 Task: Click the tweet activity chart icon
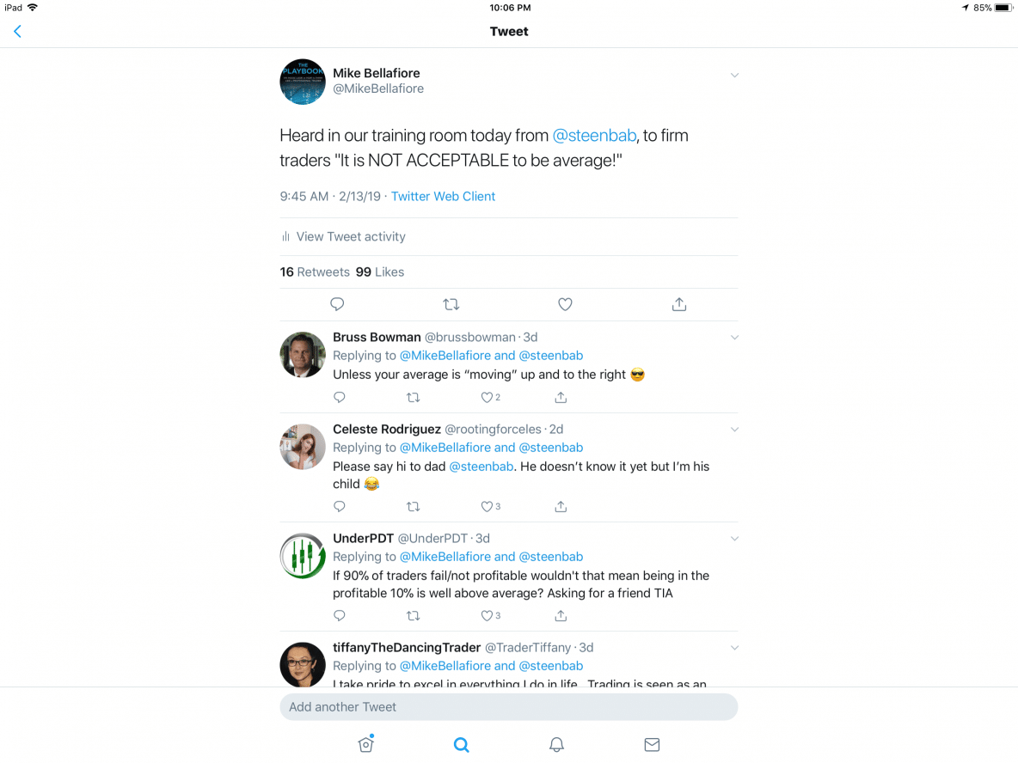click(285, 236)
